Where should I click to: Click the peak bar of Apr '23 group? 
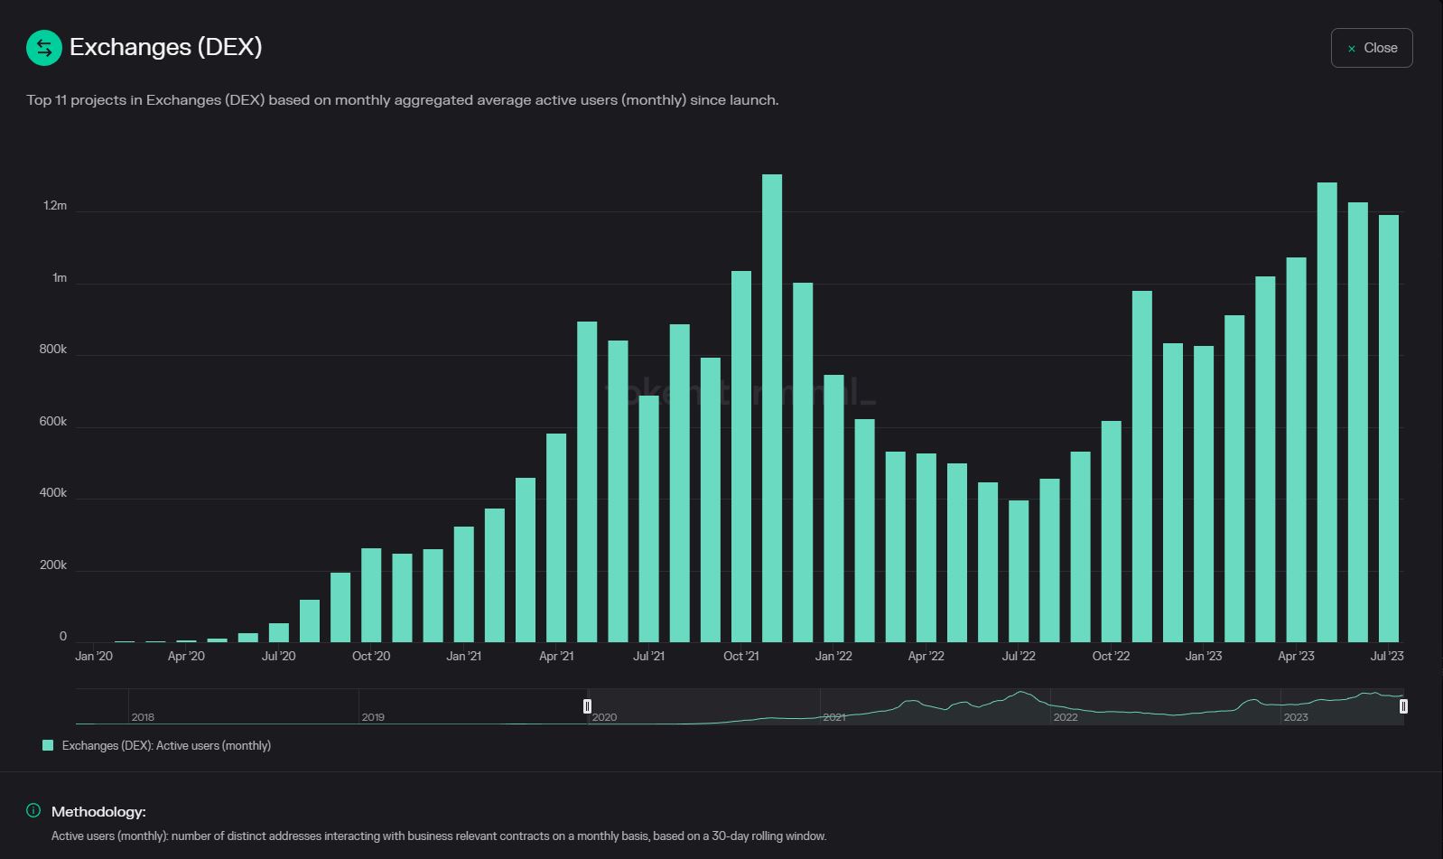pos(1327,412)
